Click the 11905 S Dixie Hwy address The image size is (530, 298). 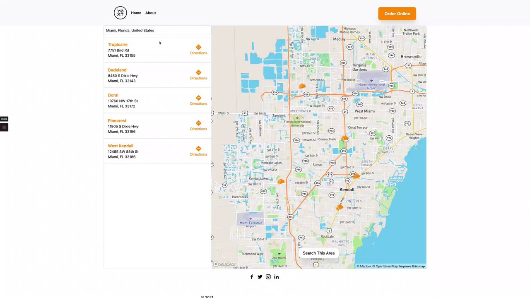coord(123,127)
